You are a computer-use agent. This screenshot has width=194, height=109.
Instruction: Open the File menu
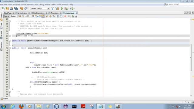[x=2, y=5]
